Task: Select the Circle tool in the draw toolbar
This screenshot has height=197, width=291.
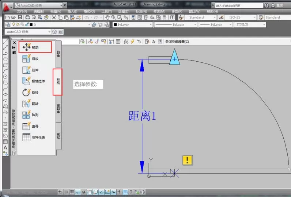Action: coord(5,77)
